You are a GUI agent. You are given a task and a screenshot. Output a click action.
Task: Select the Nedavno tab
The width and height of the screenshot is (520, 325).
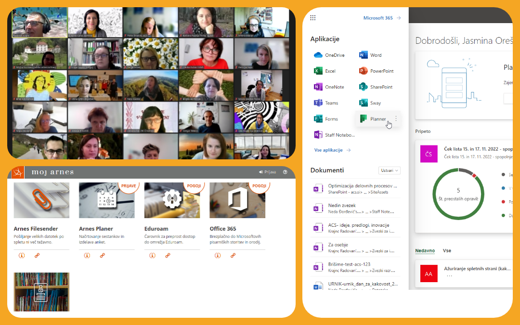click(x=425, y=251)
